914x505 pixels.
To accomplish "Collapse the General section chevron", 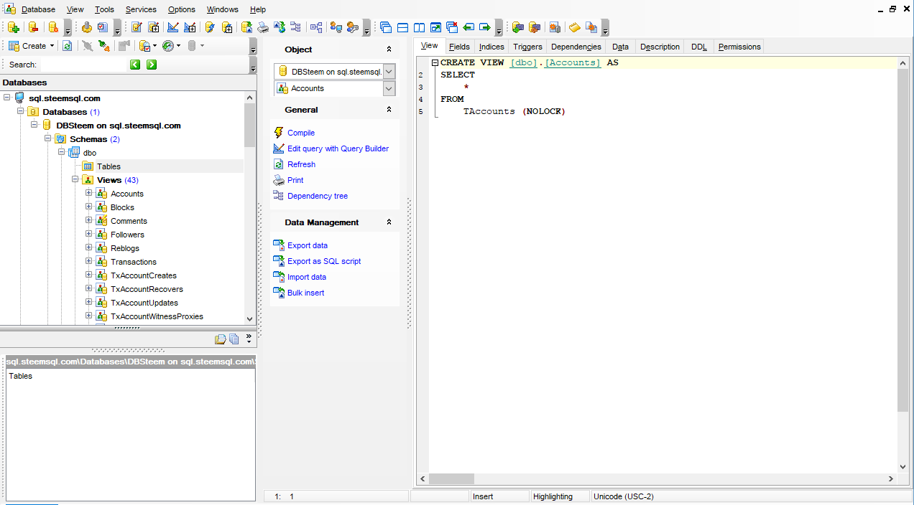I will [x=389, y=110].
